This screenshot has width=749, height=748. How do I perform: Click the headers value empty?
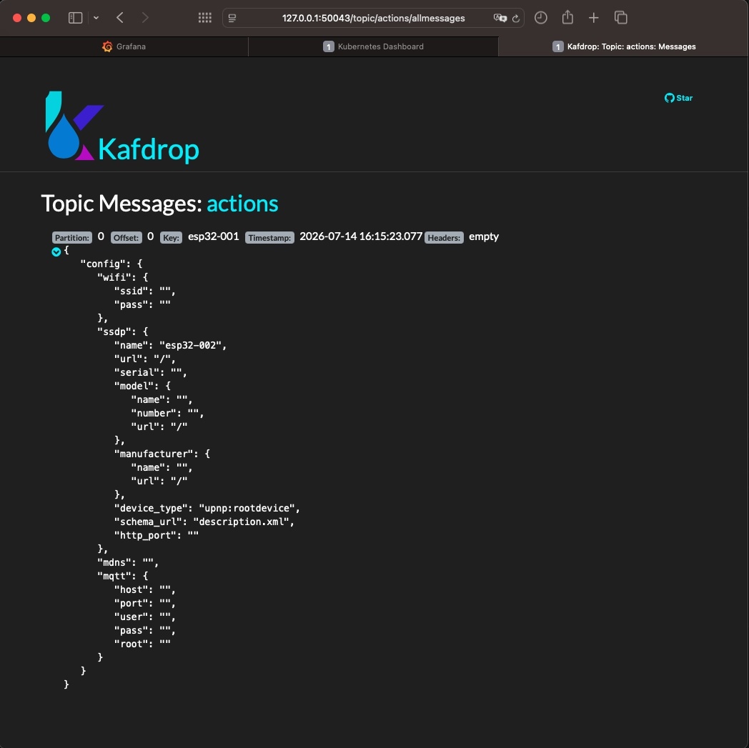[483, 236]
